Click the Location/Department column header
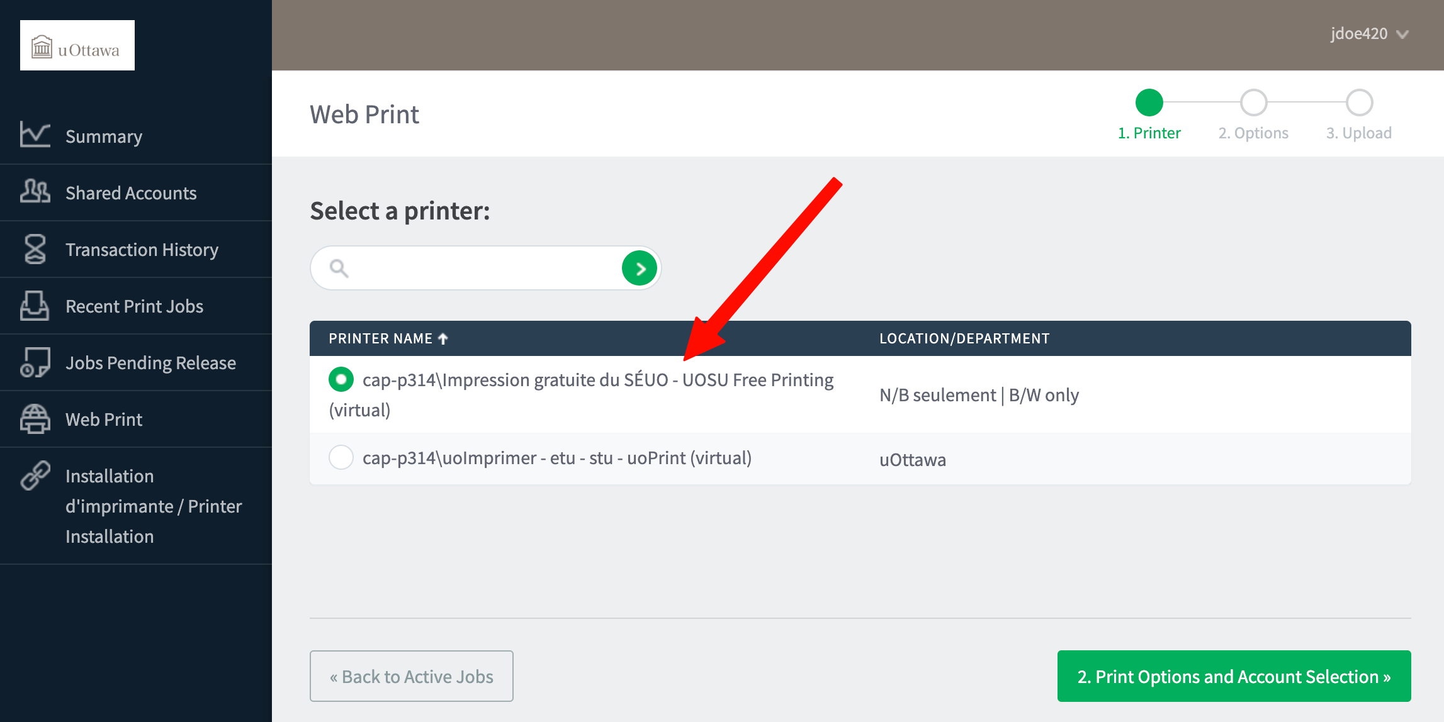This screenshot has width=1444, height=722. (964, 339)
